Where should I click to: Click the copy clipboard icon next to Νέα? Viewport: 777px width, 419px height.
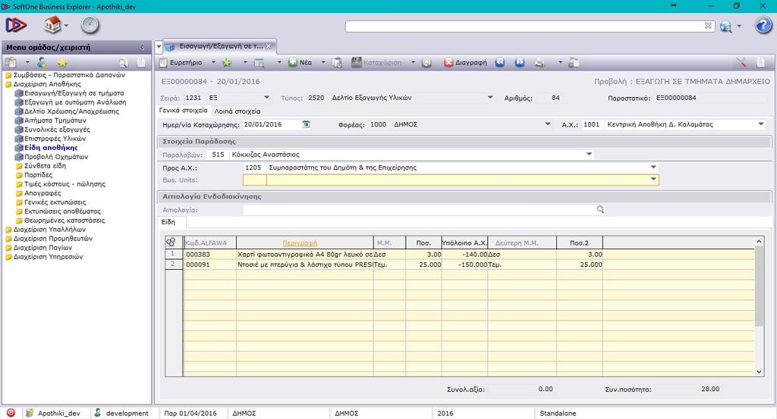pyautogui.click(x=338, y=62)
